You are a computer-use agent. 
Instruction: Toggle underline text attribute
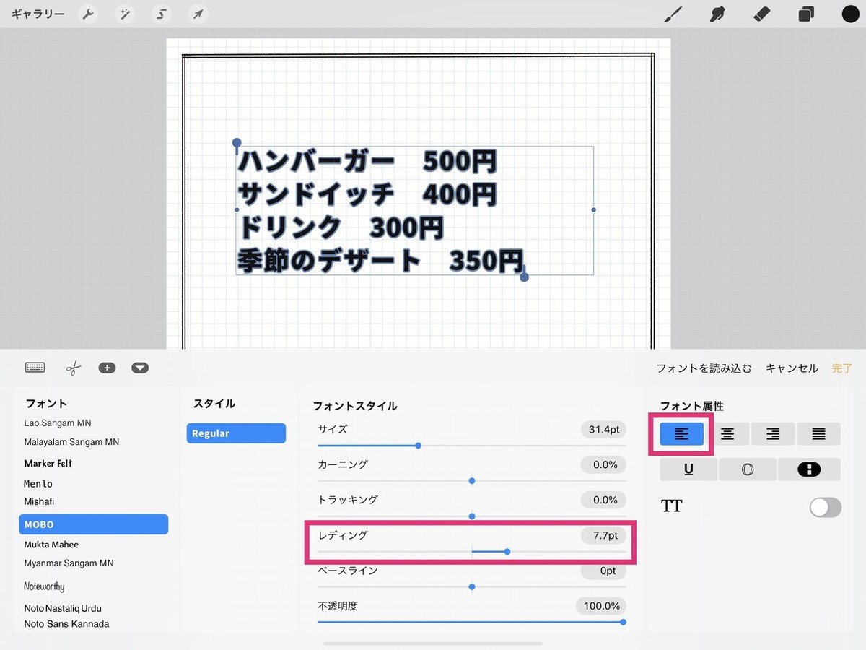point(688,469)
